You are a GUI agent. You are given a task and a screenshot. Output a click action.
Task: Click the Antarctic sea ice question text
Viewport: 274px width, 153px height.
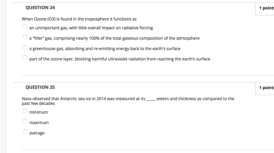pos(128,101)
